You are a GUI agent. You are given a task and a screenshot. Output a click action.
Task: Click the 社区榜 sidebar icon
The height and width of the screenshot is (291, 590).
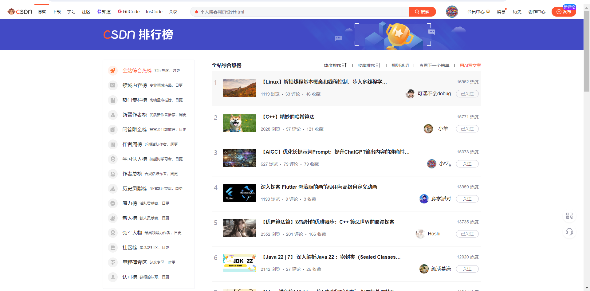113,248
